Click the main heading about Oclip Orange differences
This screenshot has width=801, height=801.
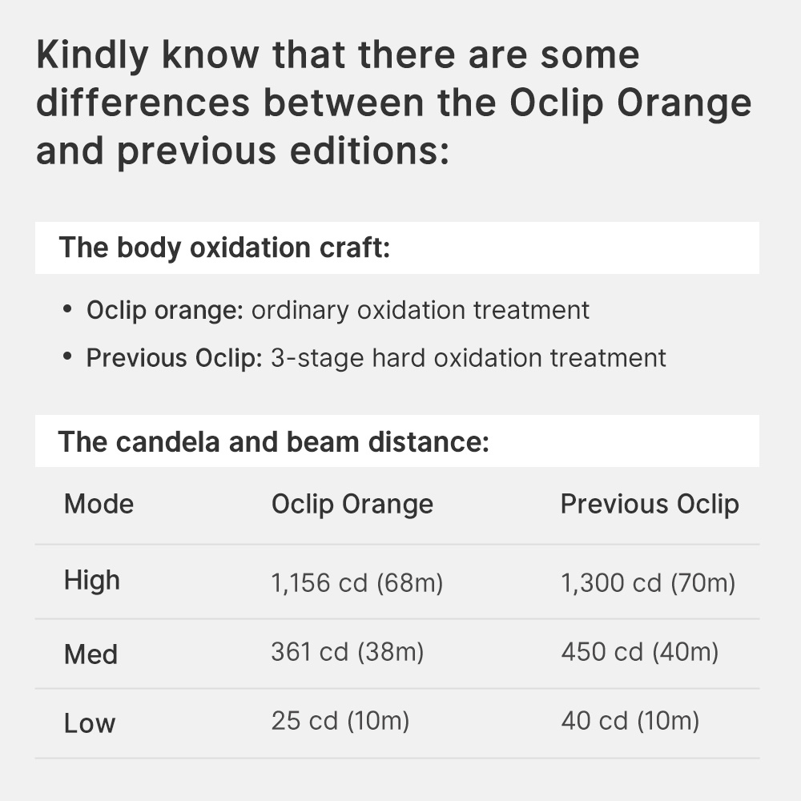pos(394,103)
